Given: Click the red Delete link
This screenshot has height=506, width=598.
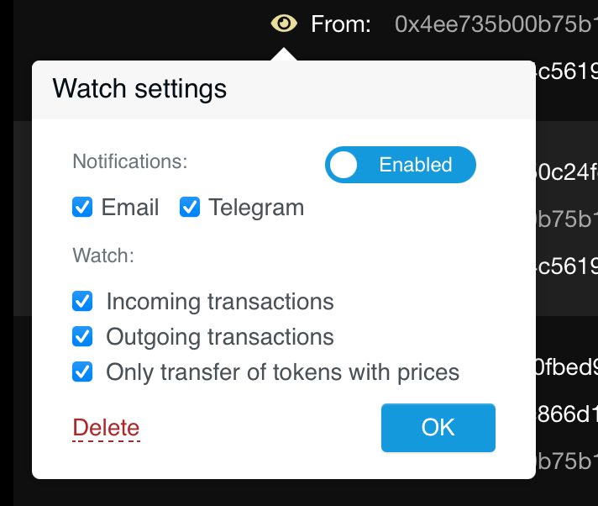Looking at the screenshot, I should [106, 428].
